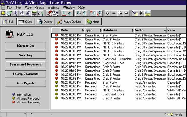Open the Edit menu
The height and width of the screenshot is (117, 187).
click(x=18, y=8)
